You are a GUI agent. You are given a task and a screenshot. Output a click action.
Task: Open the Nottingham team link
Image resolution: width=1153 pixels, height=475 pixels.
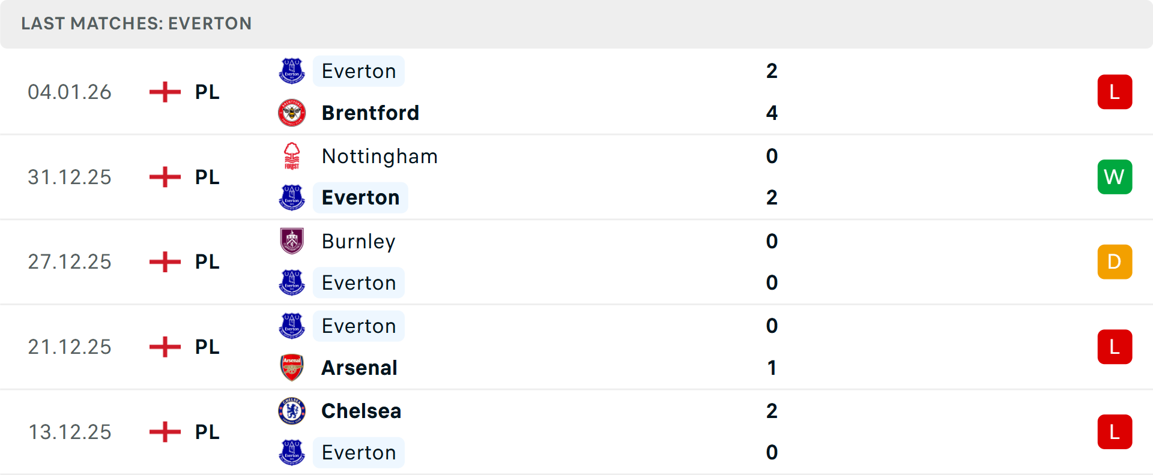tap(380, 156)
